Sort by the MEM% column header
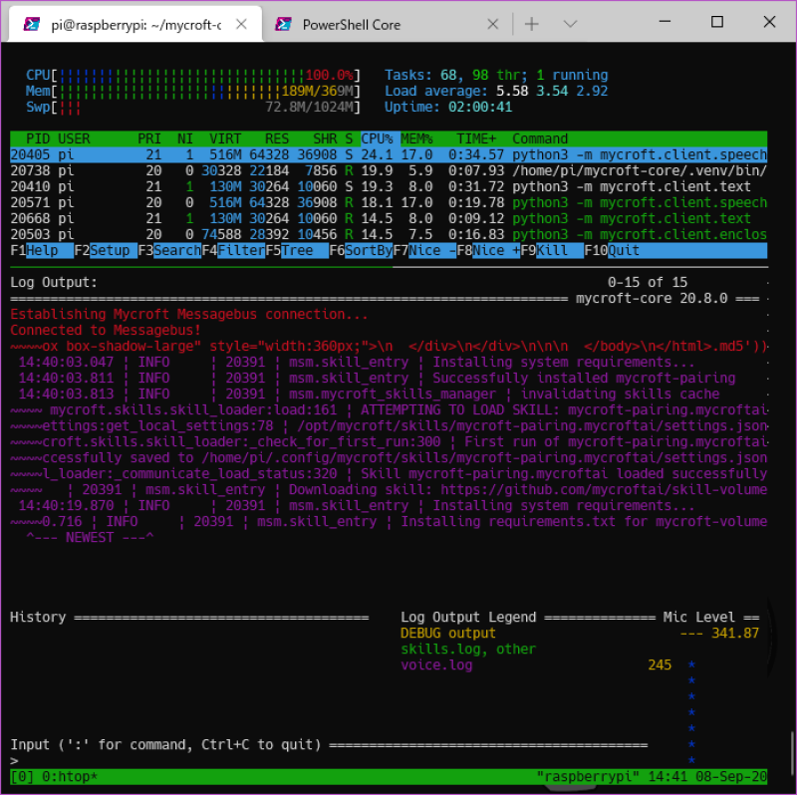Image resolution: width=797 pixels, height=795 pixels. [416, 138]
